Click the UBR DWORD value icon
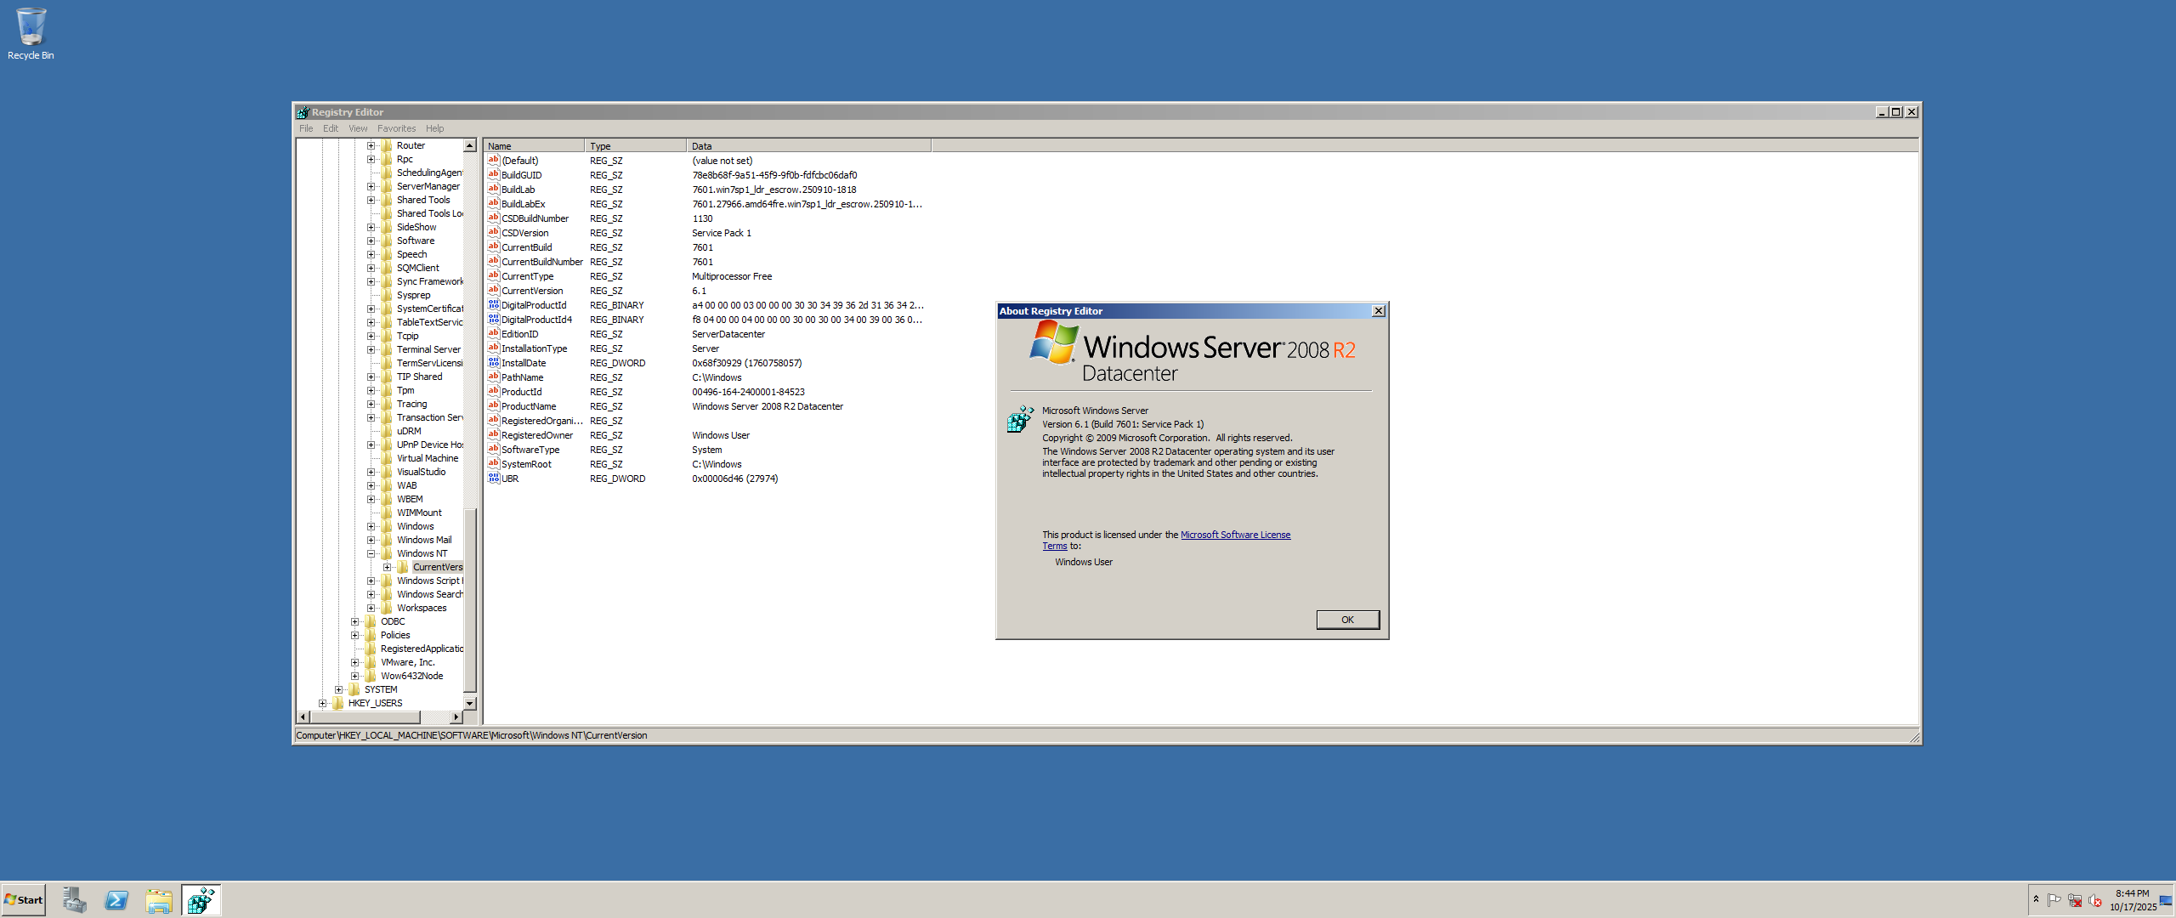The height and width of the screenshot is (918, 2176). click(x=493, y=479)
